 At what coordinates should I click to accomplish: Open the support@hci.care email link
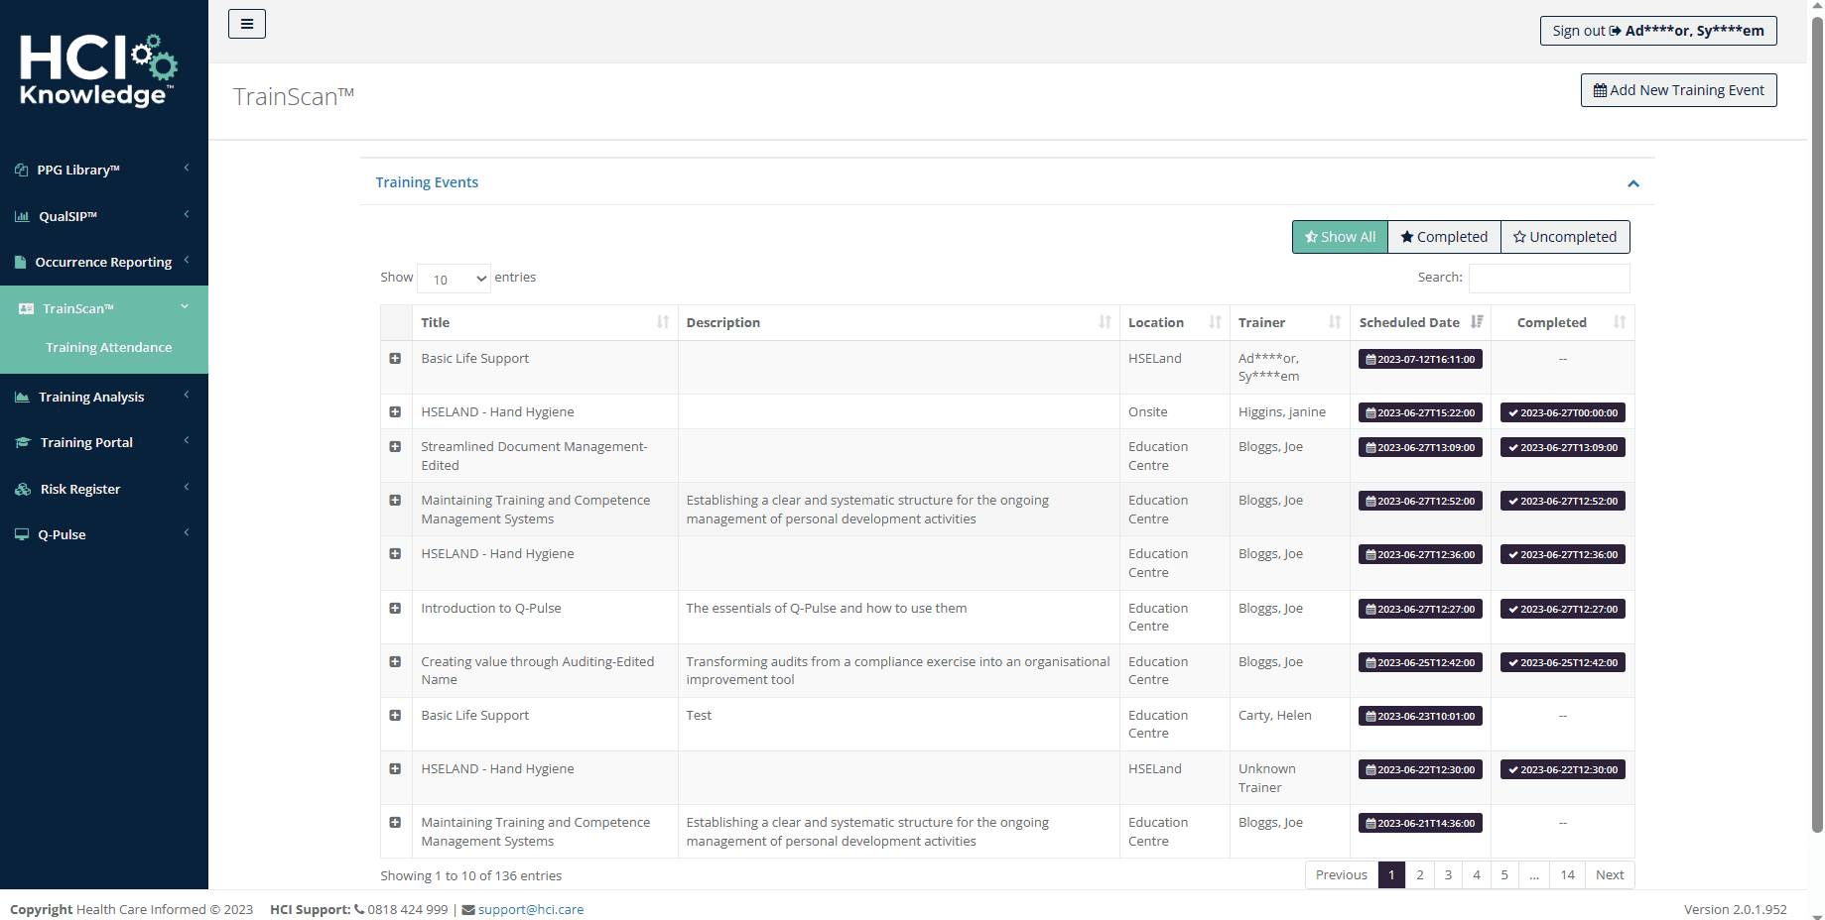[530, 909]
